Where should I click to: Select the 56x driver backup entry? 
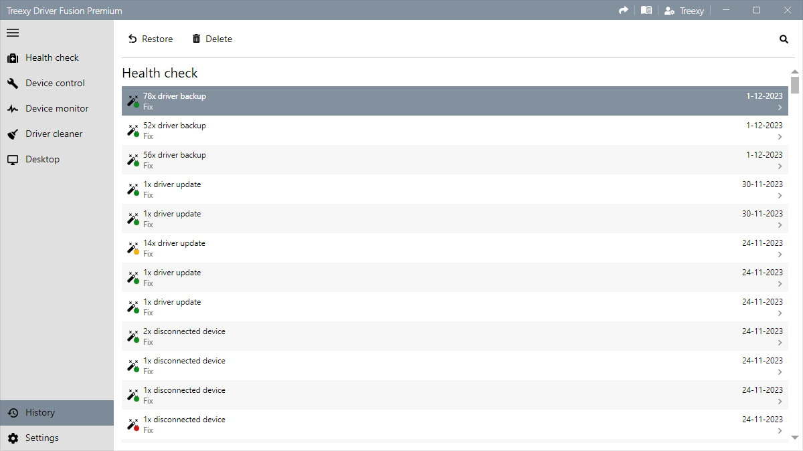pos(401,160)
